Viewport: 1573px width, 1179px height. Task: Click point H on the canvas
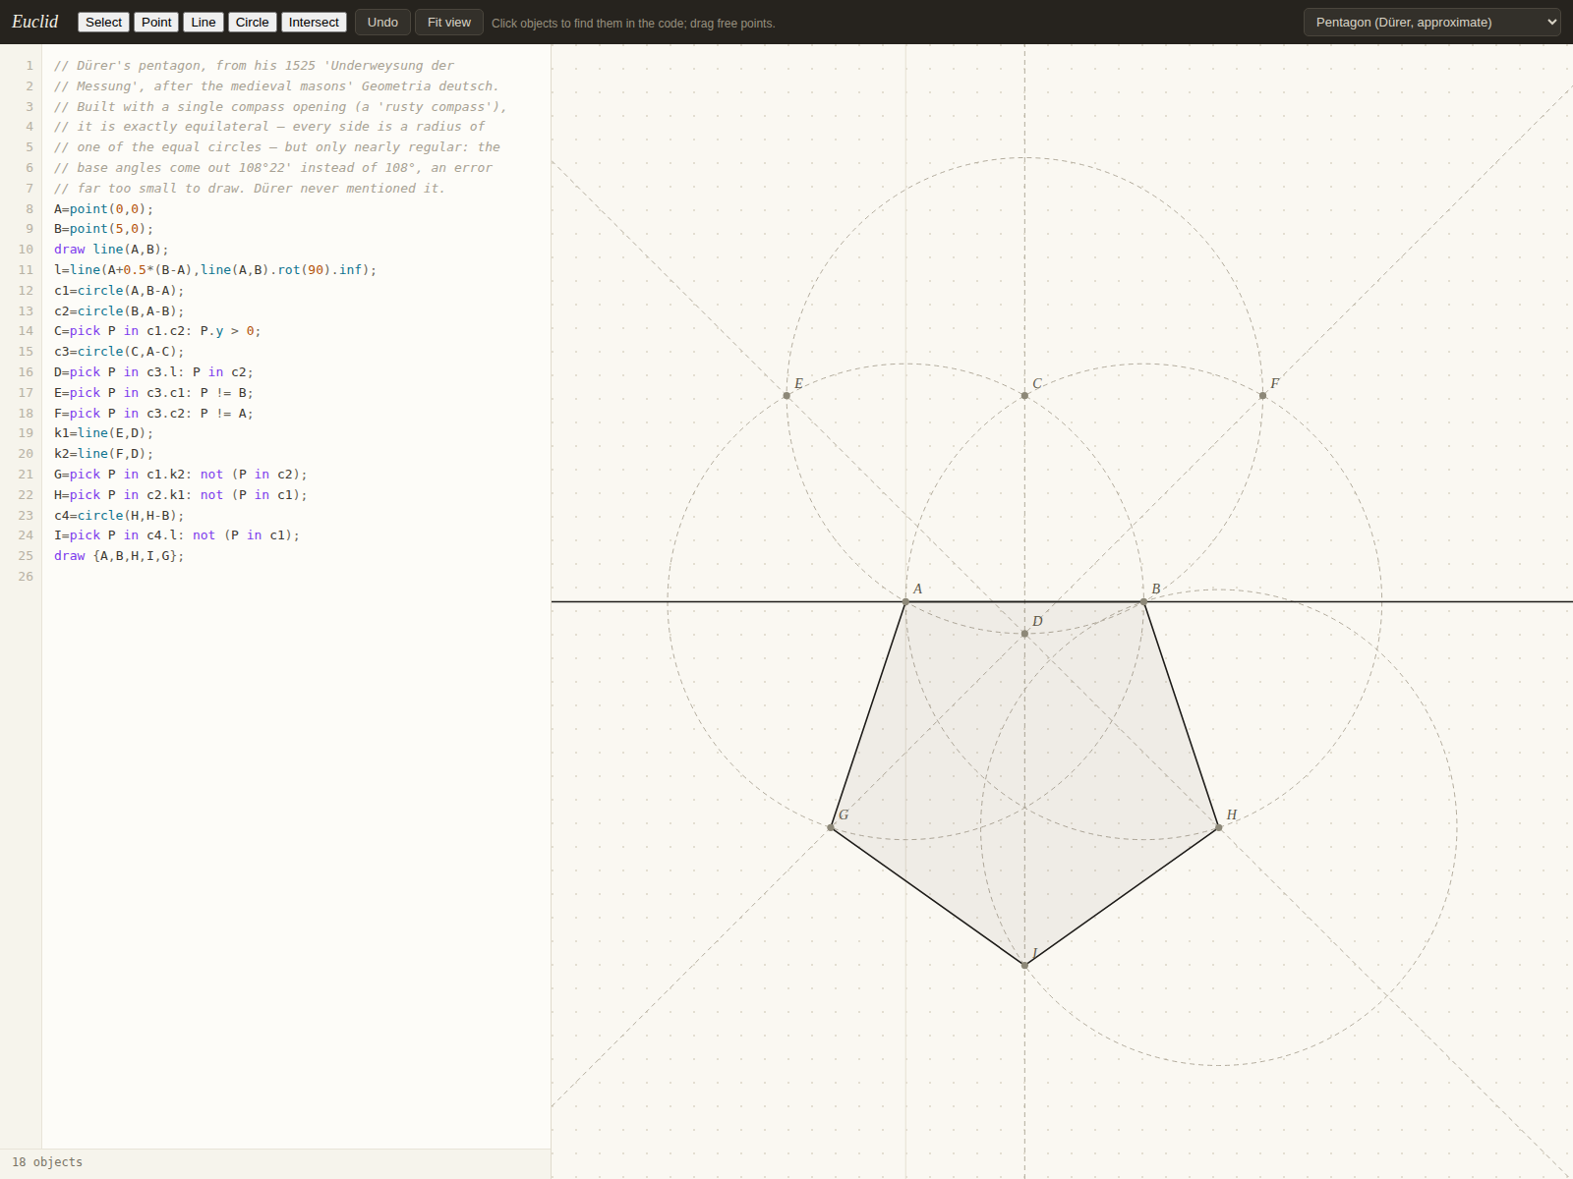(x=1218, y=827)
